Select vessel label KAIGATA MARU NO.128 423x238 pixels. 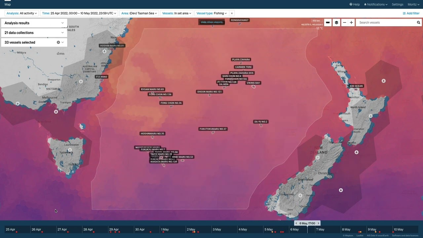click(x=164, y=162)
